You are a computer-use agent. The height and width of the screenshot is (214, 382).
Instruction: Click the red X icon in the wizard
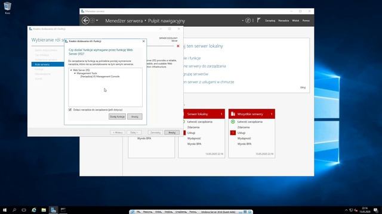click(x=178, y=46)
